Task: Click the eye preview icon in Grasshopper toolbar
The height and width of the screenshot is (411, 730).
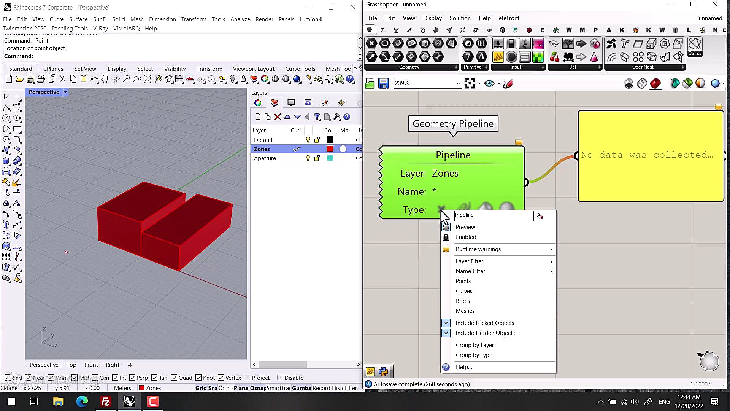Action: coord(489,83)
